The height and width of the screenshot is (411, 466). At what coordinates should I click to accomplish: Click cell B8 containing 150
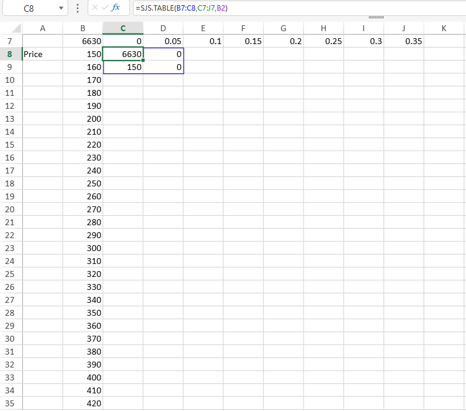tap(82, 54)
